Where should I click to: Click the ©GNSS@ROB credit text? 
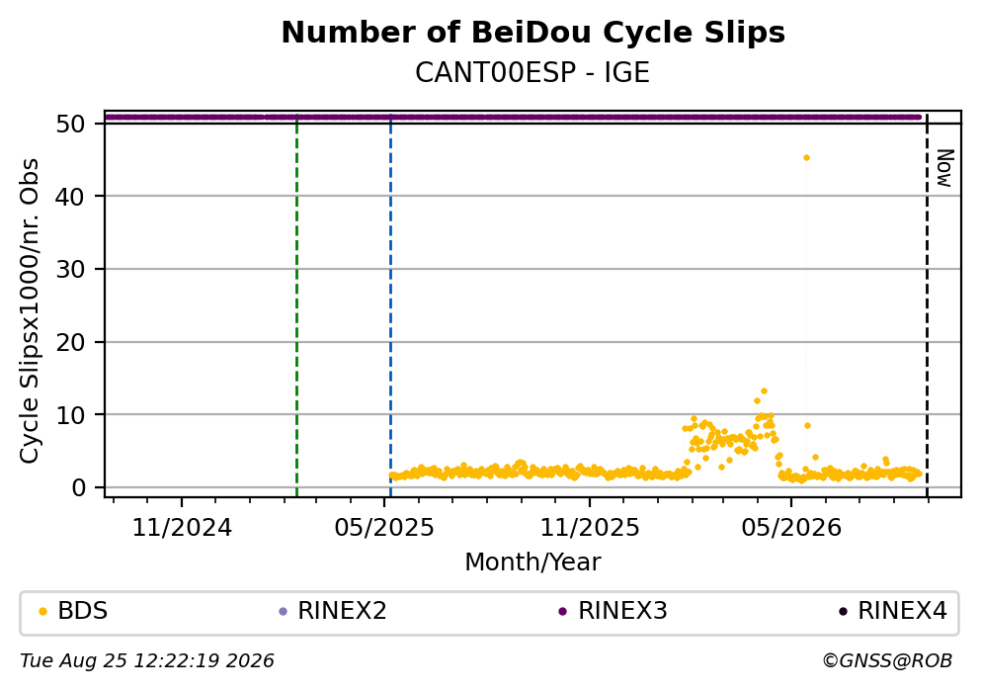click(887, 661)
